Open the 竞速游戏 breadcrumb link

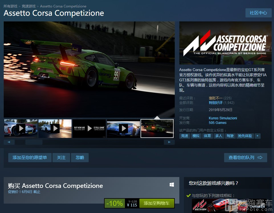pyautogui.click(x=29, y=6)
